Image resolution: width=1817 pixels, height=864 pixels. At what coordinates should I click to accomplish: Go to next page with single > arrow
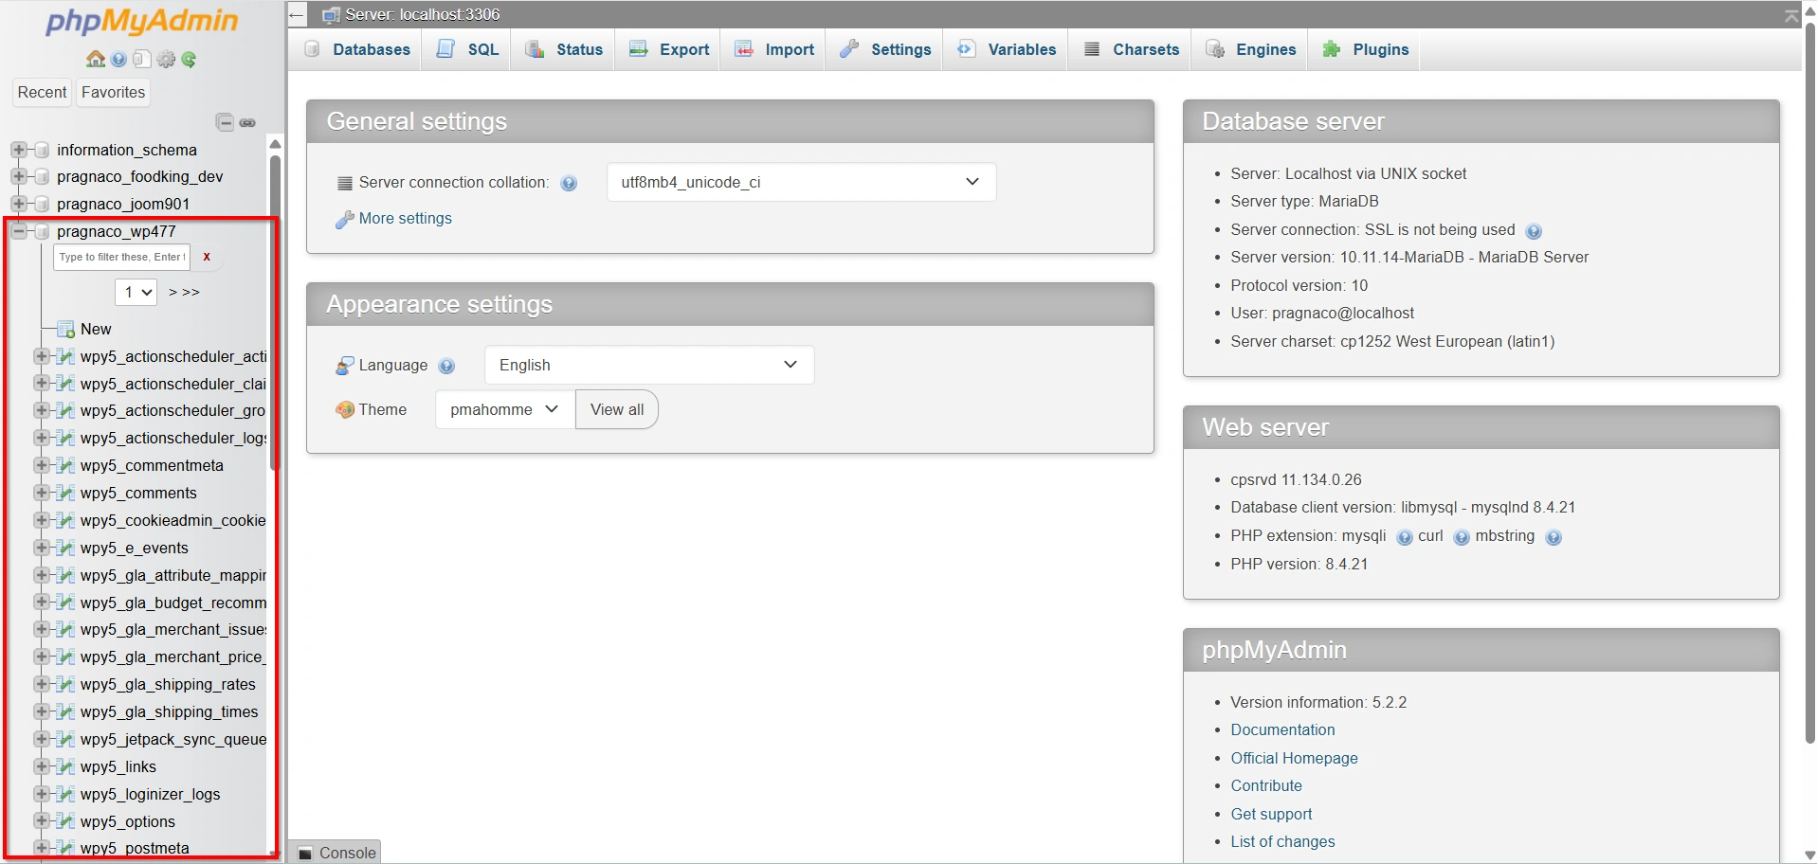tap(173, 292)
